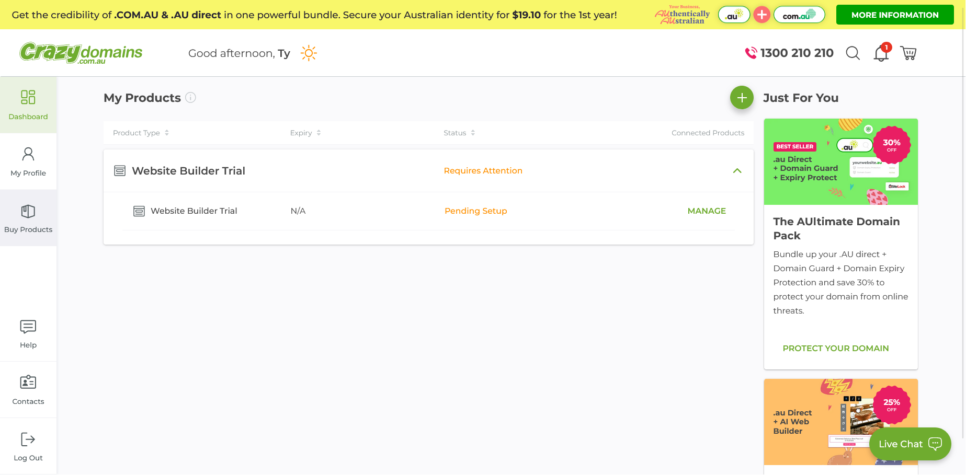The width and height of the screenshot is (966, 475).
Task: Open the shopping cart icon
Action: 908,53
